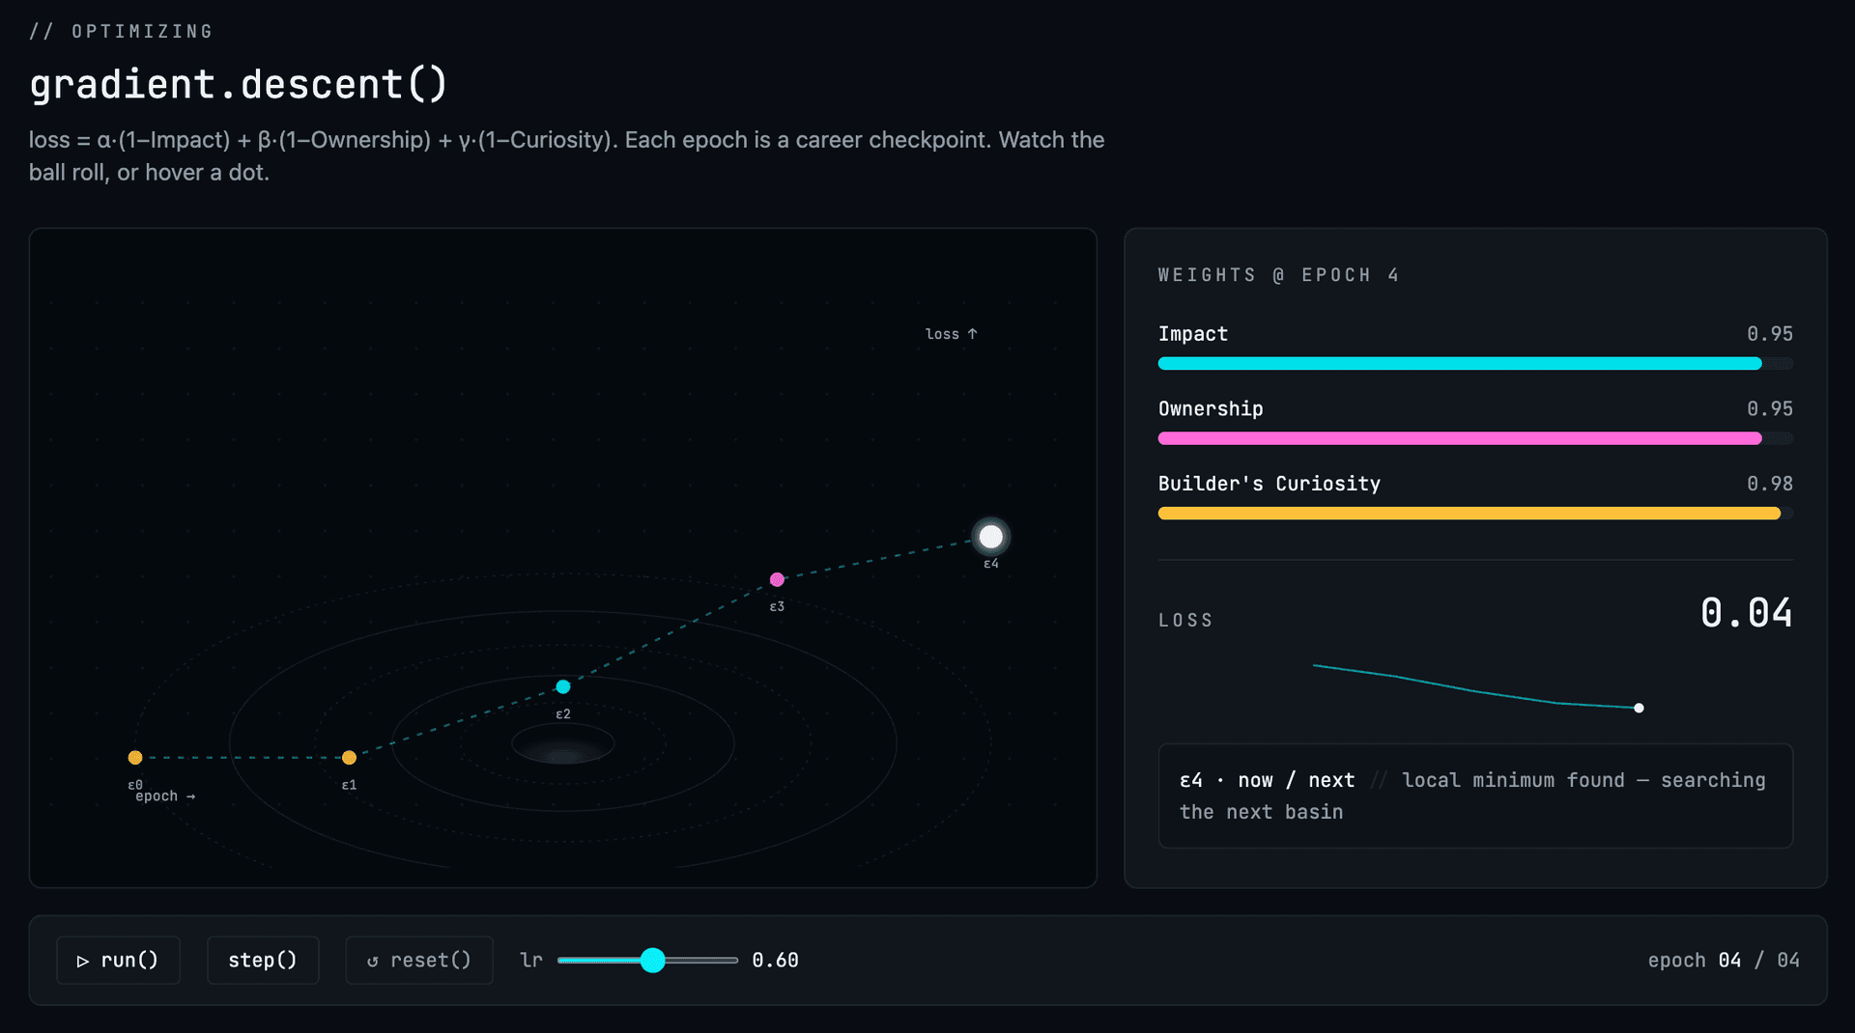Click the glowing white ε4 ball
Image resolution: width=1855 pixels, height=1033 pixels.
click(991, 537)
